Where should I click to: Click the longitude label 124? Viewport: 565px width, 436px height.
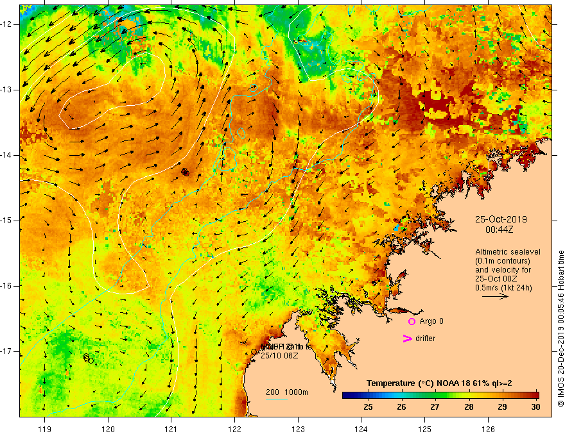coord(361,429)
